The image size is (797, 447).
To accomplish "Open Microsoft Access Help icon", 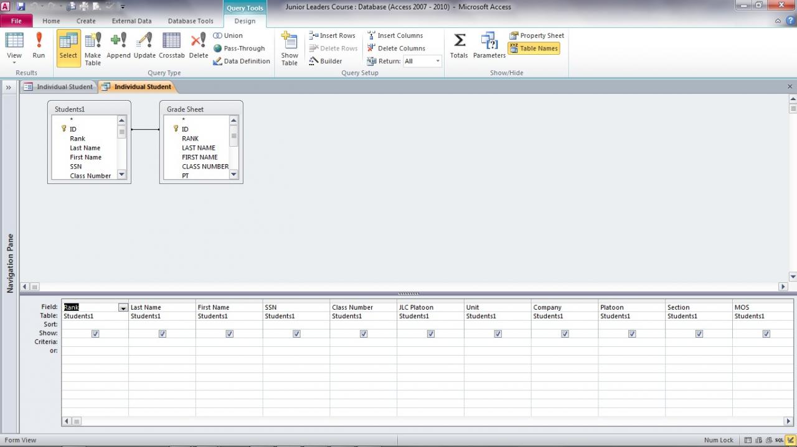I will coord(790,21).
